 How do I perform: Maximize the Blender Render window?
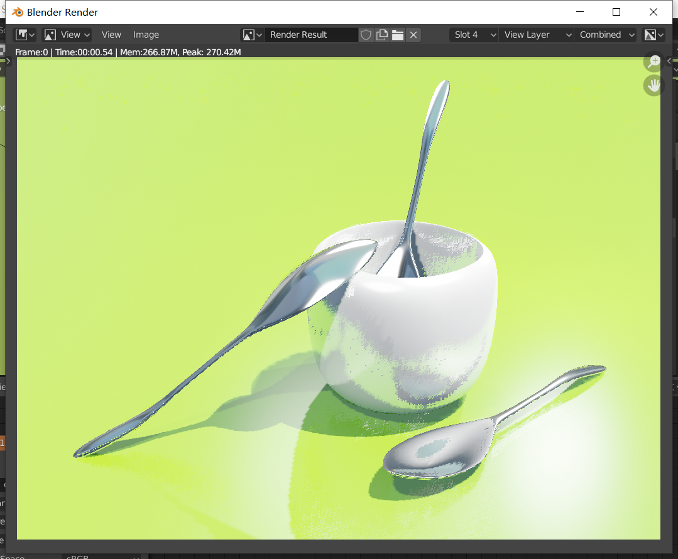[x=616, y=12]
